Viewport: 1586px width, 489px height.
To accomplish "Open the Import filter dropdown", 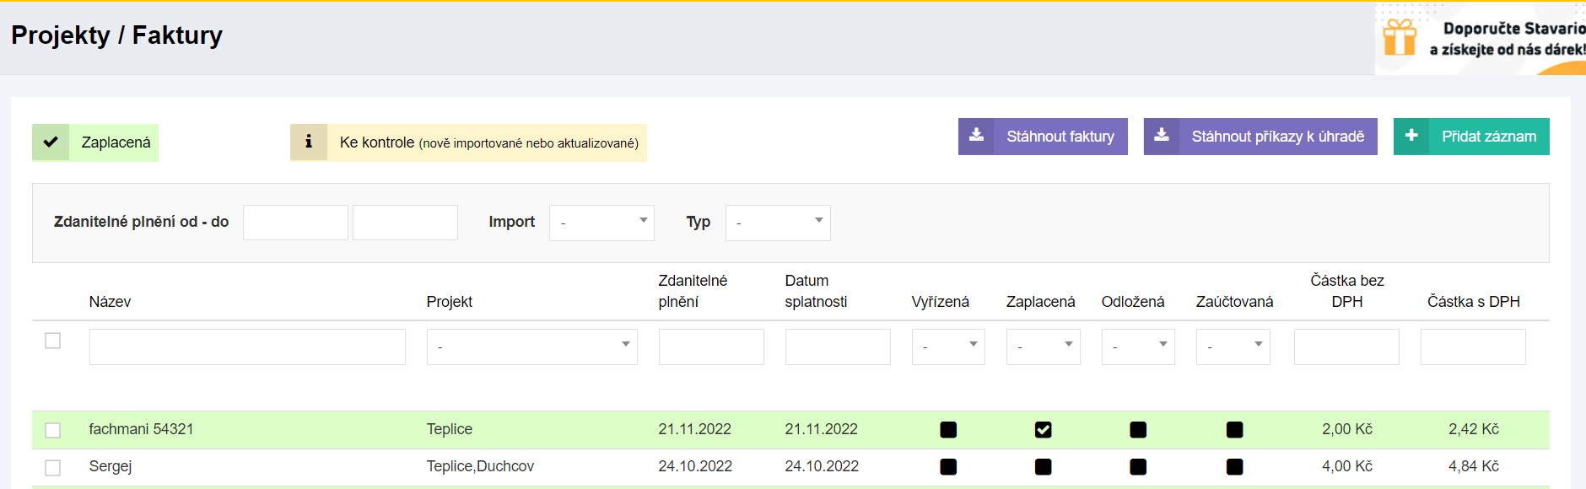I will click(601, 223).
